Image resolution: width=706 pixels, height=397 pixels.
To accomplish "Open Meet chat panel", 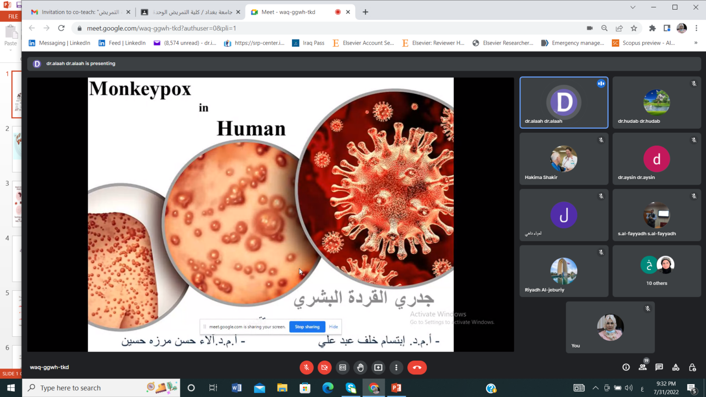I will (x=659, y=367).
